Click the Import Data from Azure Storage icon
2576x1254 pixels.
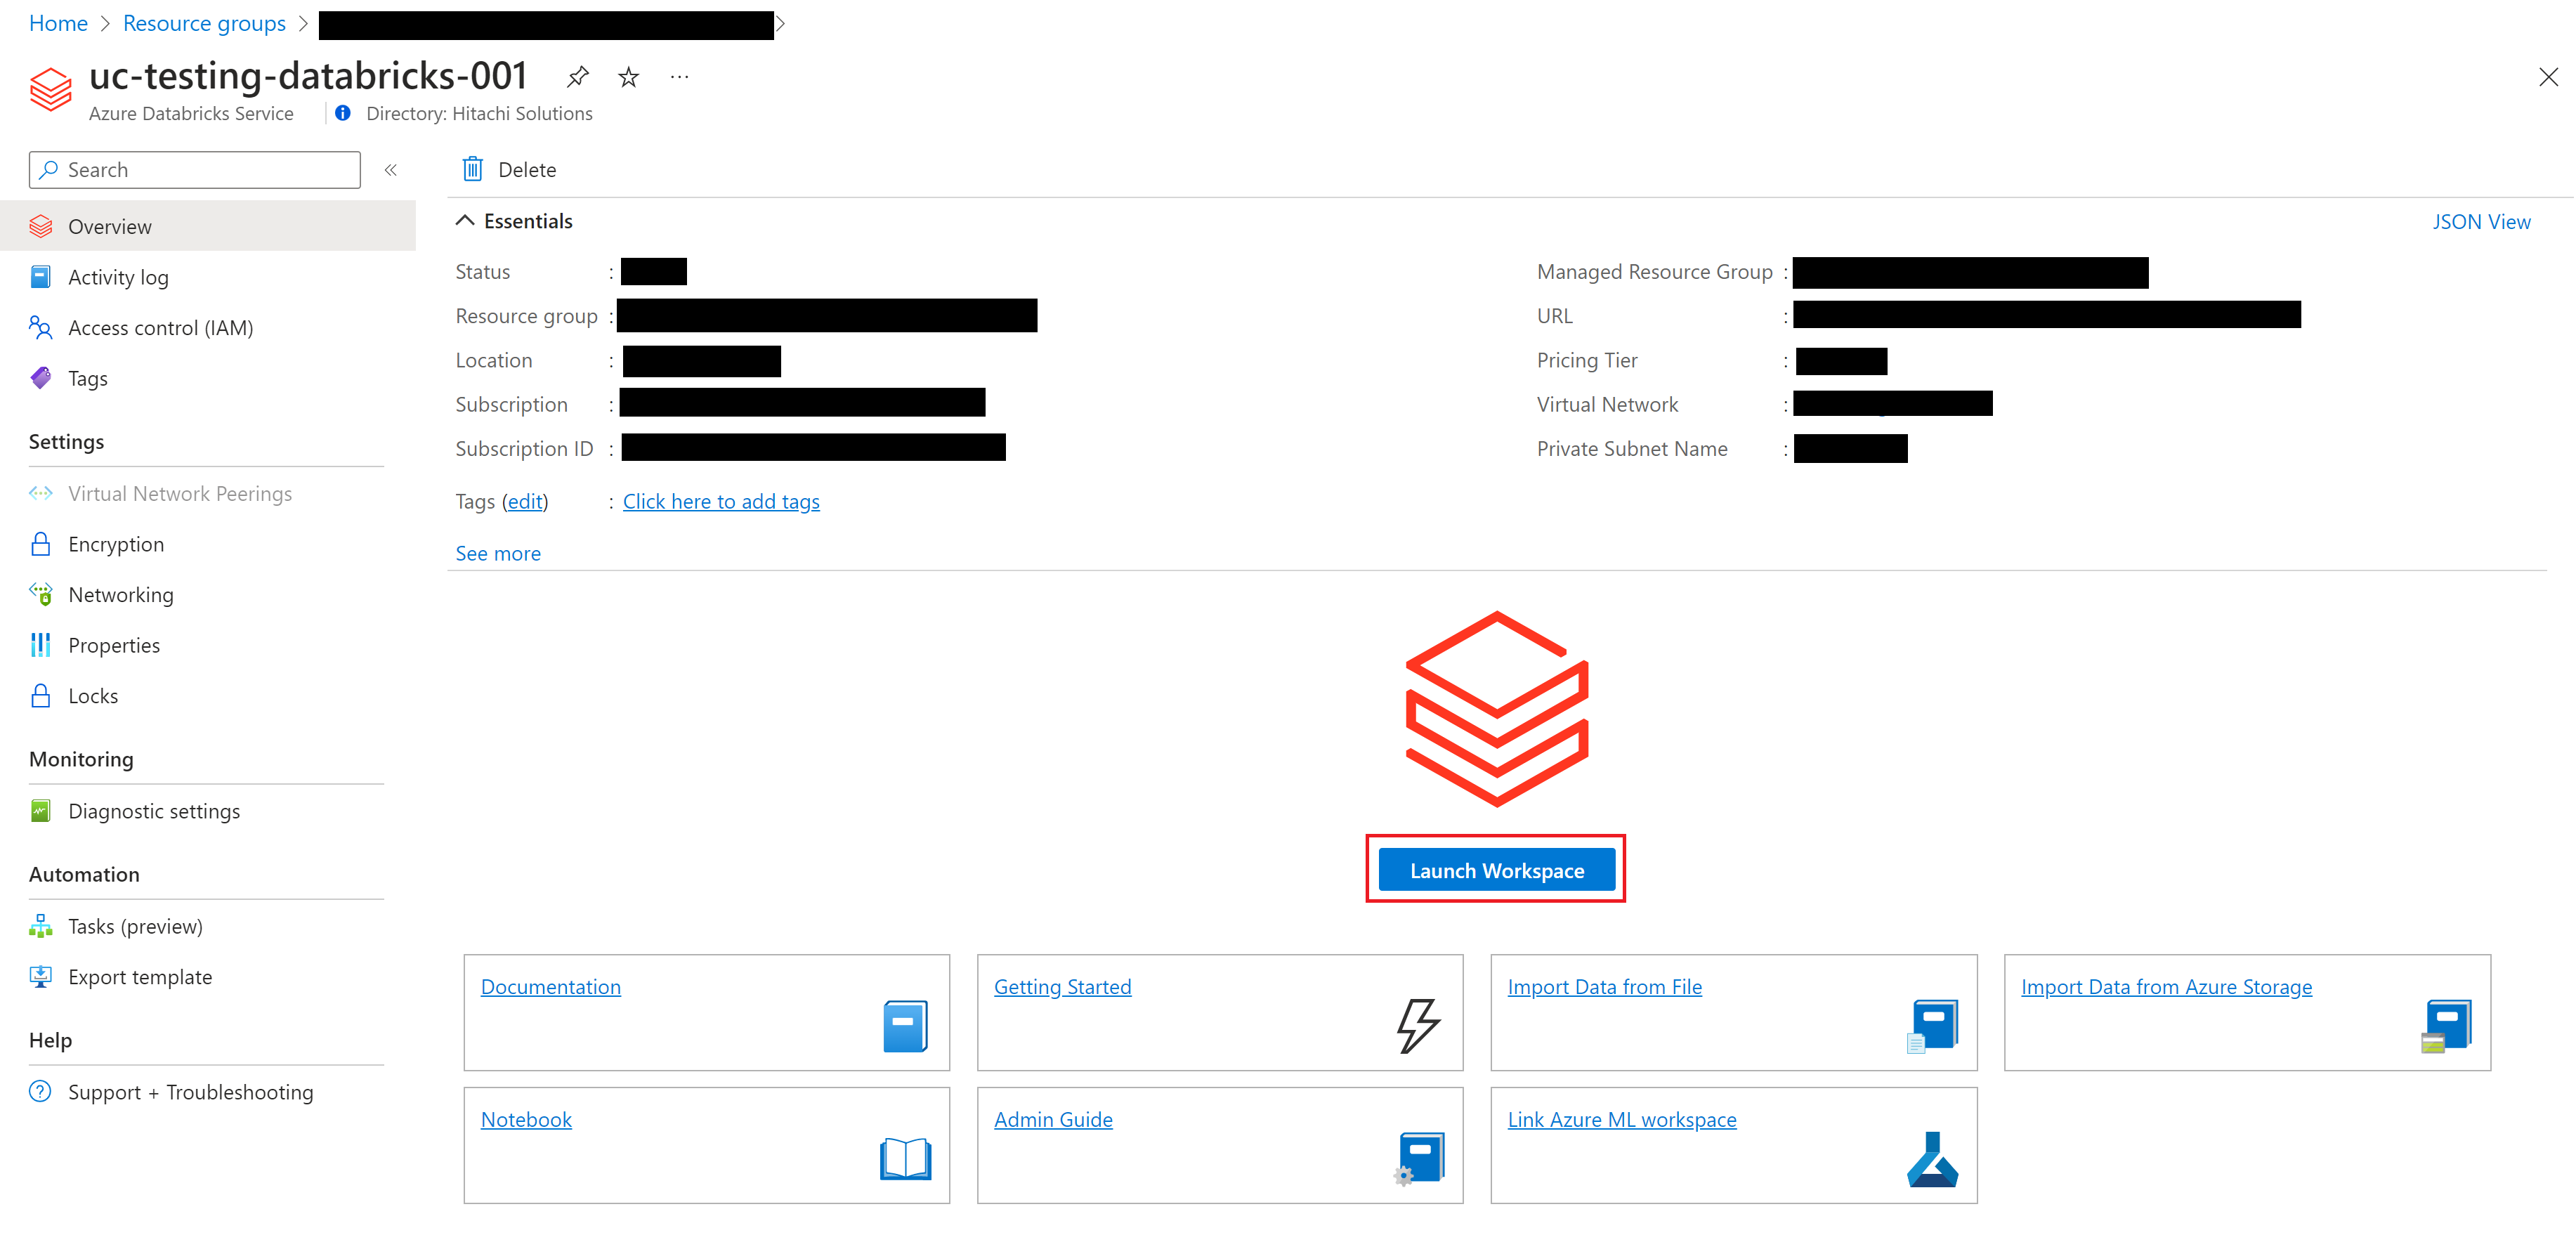tap(2446, 1026)
